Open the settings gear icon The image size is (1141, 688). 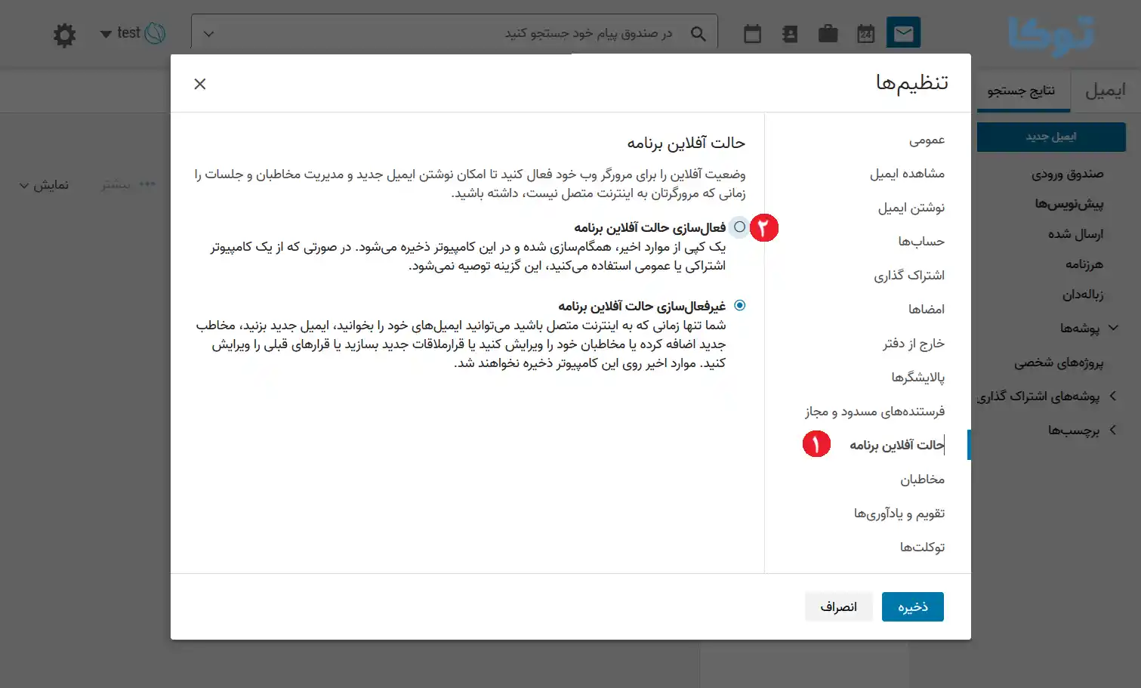[x=65, y=35]
